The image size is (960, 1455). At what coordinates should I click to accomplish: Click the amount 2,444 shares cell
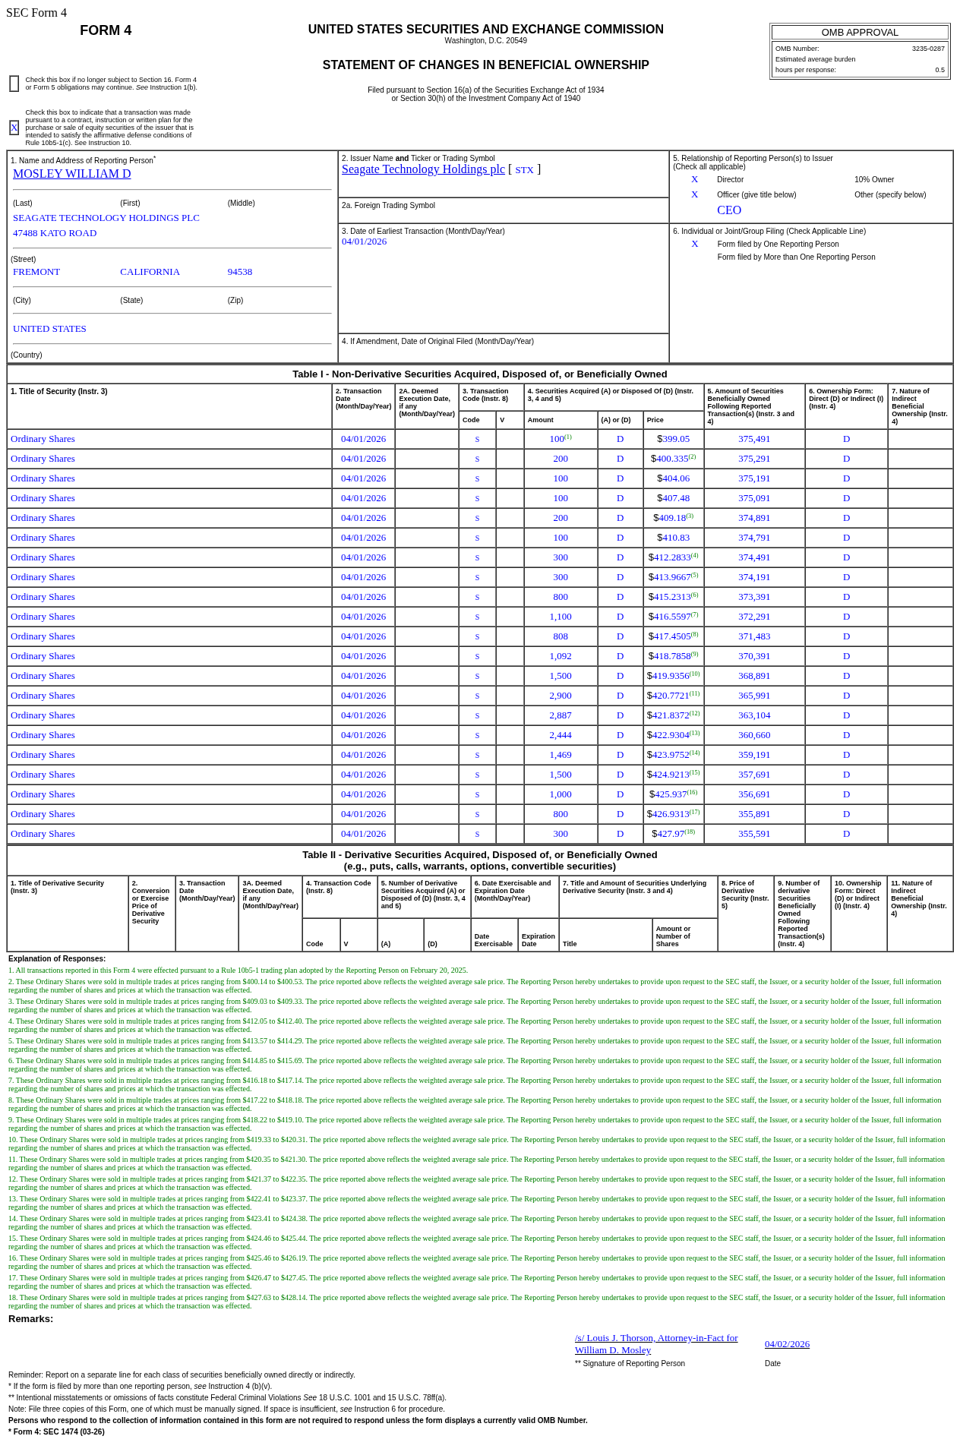click(561, 735)
